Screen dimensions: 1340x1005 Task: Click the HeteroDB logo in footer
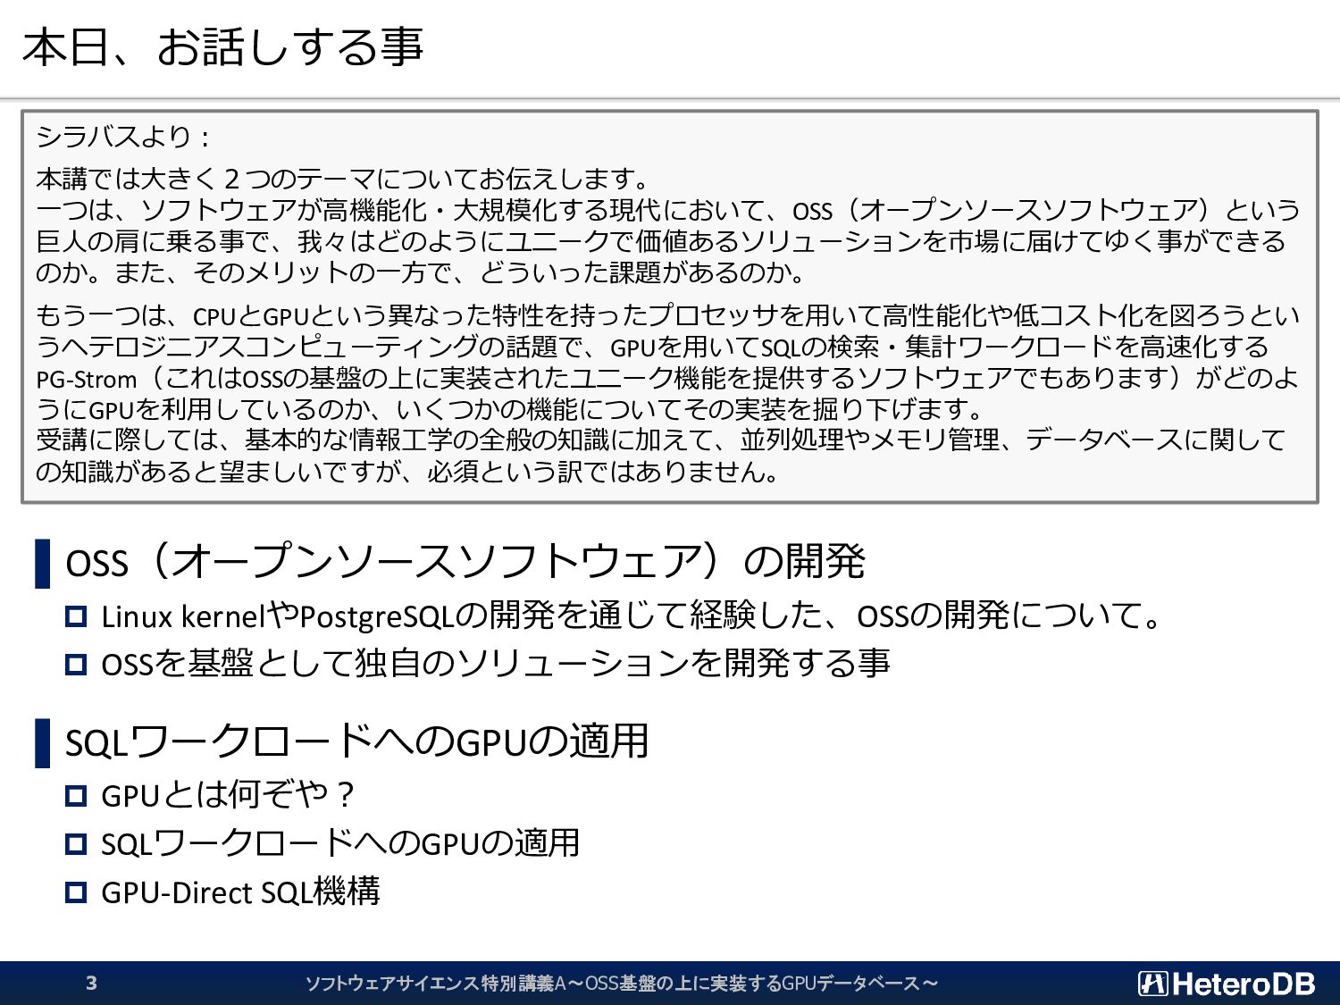1227,984
